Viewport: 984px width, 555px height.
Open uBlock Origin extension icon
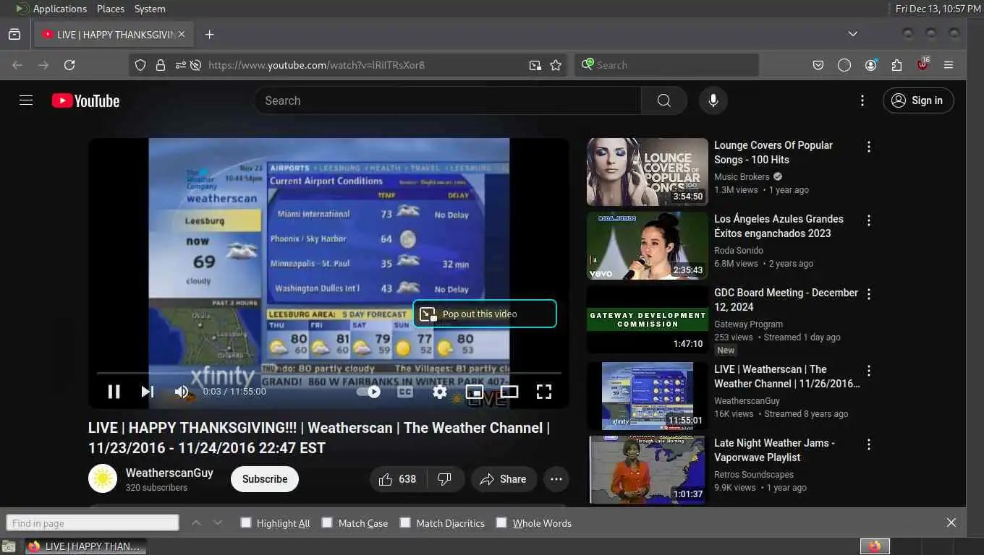click(x=922, y=64)
